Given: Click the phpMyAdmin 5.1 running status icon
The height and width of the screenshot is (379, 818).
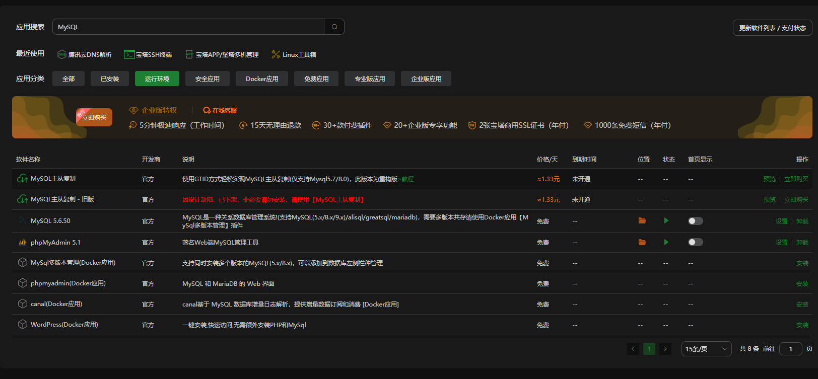Looking at the screenshot, I should pyautogui.click(x=666, y=242).
